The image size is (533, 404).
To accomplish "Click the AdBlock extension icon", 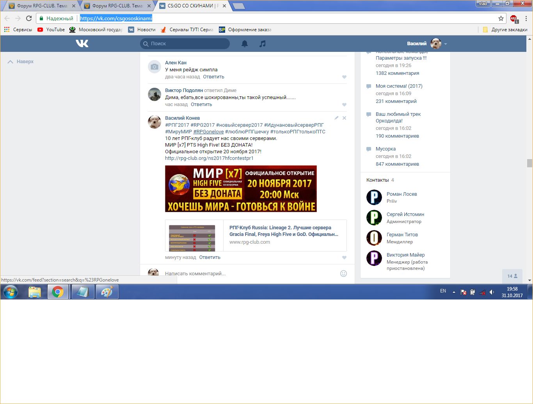I will (513, 18).
